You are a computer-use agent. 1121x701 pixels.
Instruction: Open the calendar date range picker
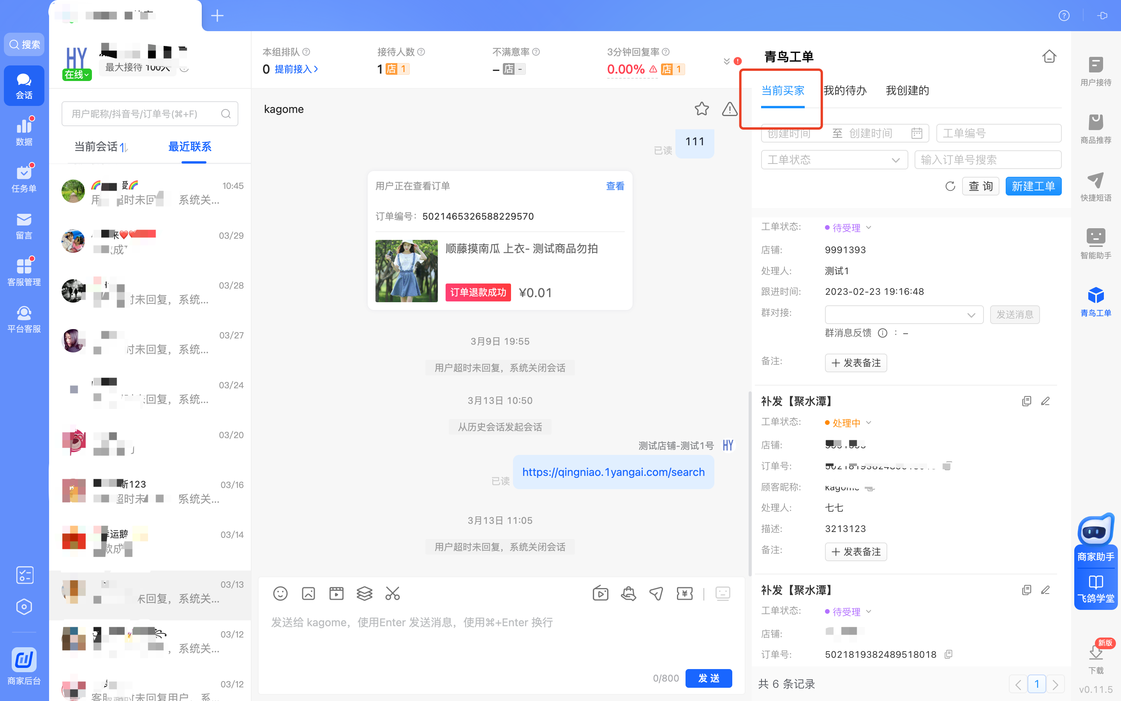tap(916, 134)
